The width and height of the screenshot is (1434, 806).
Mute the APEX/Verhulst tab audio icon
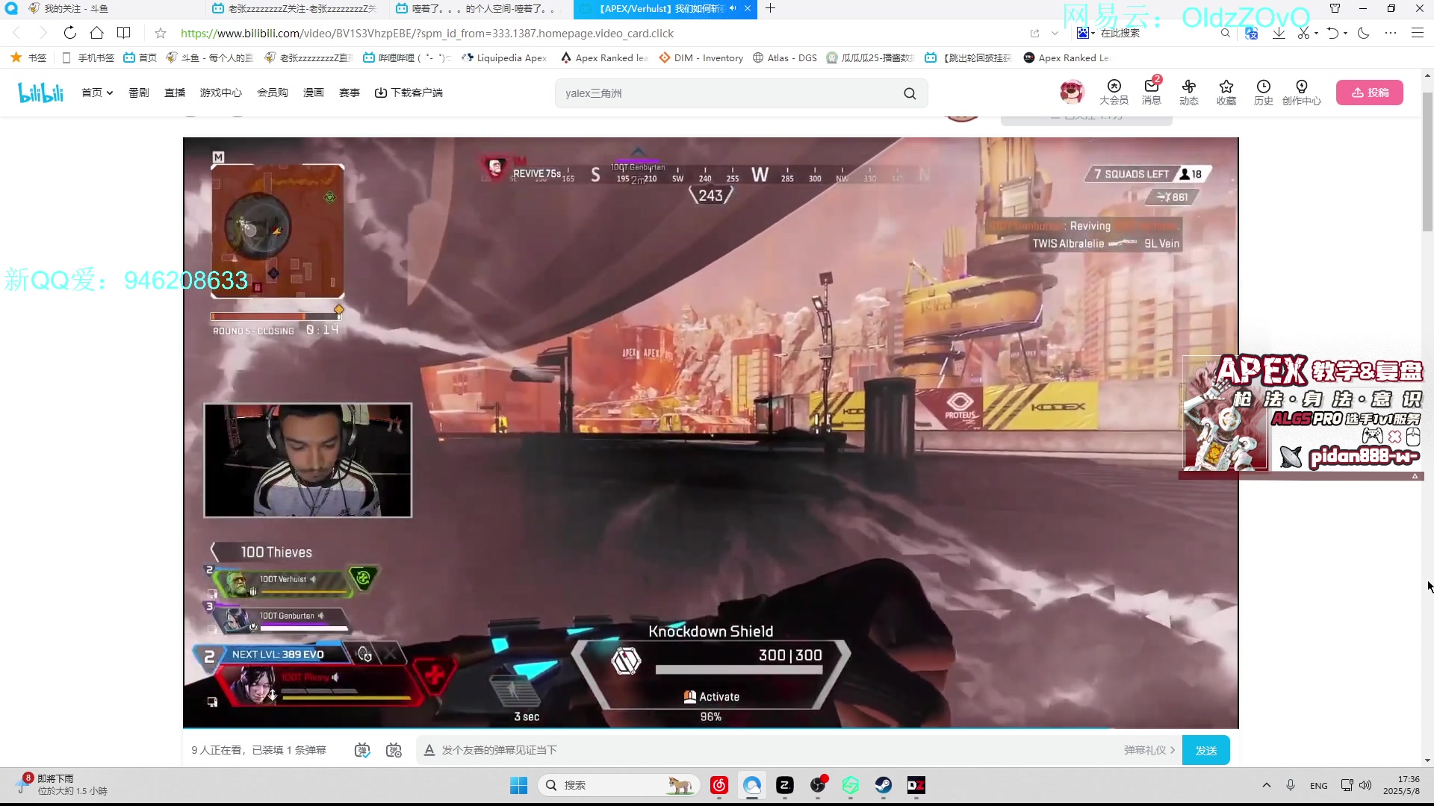pos(733,9)
